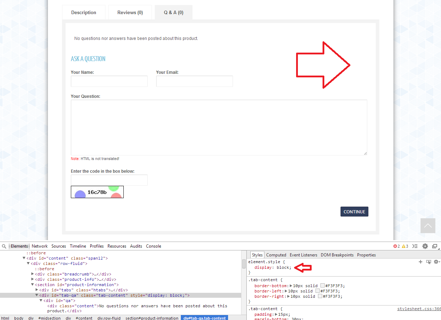Viewport: 441px width, 320px height.
Task: Add new style rule plus icon
Action: [420, 262]
